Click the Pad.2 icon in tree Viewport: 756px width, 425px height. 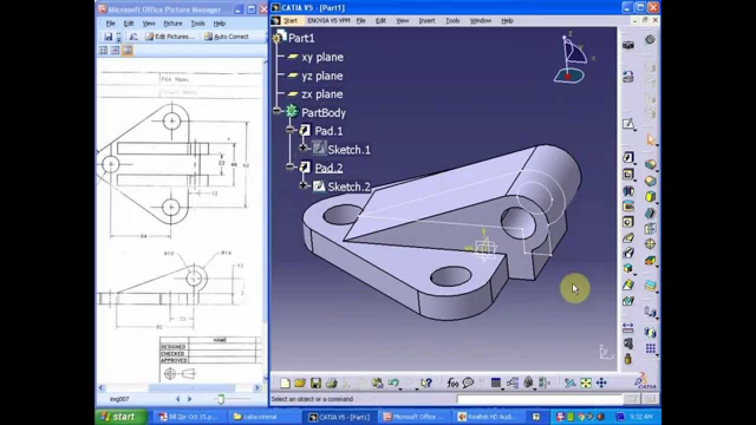click(305, 168)
